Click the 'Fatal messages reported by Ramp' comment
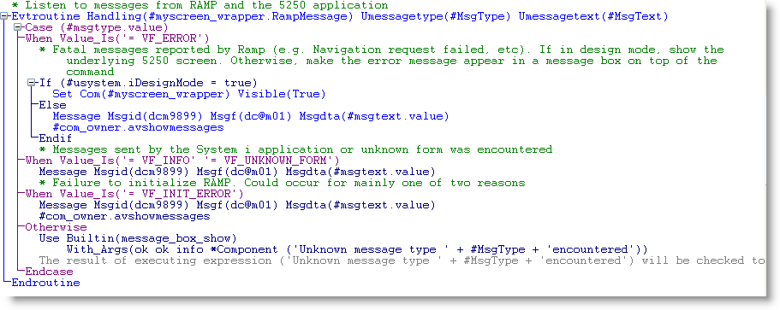 coord(382,50)
